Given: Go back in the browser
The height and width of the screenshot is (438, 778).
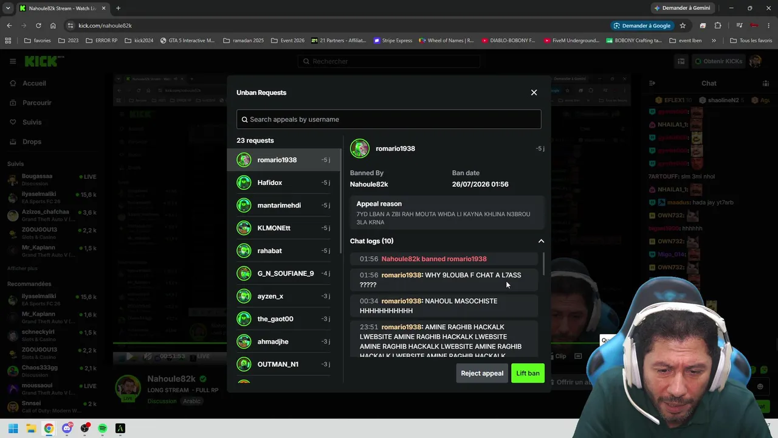Looking at the screenshot, I should pos(9,26).
